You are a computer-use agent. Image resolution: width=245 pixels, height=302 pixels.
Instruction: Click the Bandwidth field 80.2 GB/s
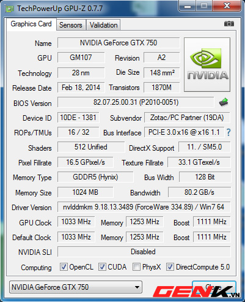(x=199, y=192)
